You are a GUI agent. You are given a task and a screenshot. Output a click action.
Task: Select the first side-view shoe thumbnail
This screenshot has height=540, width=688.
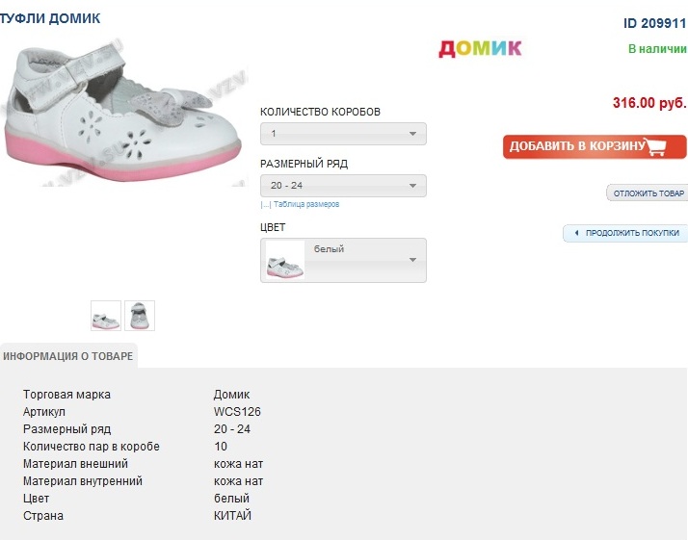pyautogui.click(x=105, y=316)
